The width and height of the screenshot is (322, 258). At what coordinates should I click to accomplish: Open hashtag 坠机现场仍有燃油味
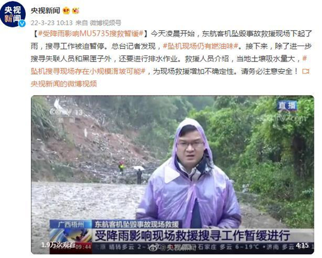[x=201, y=46]
